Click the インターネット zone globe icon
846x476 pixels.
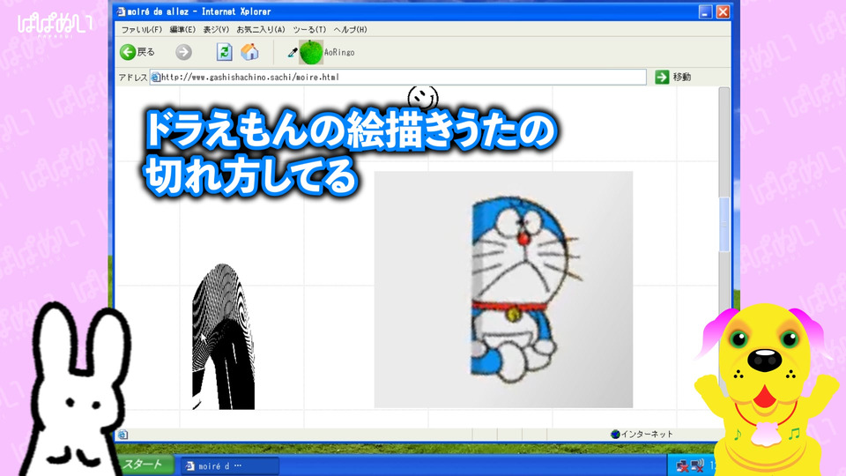click(615, 434)
